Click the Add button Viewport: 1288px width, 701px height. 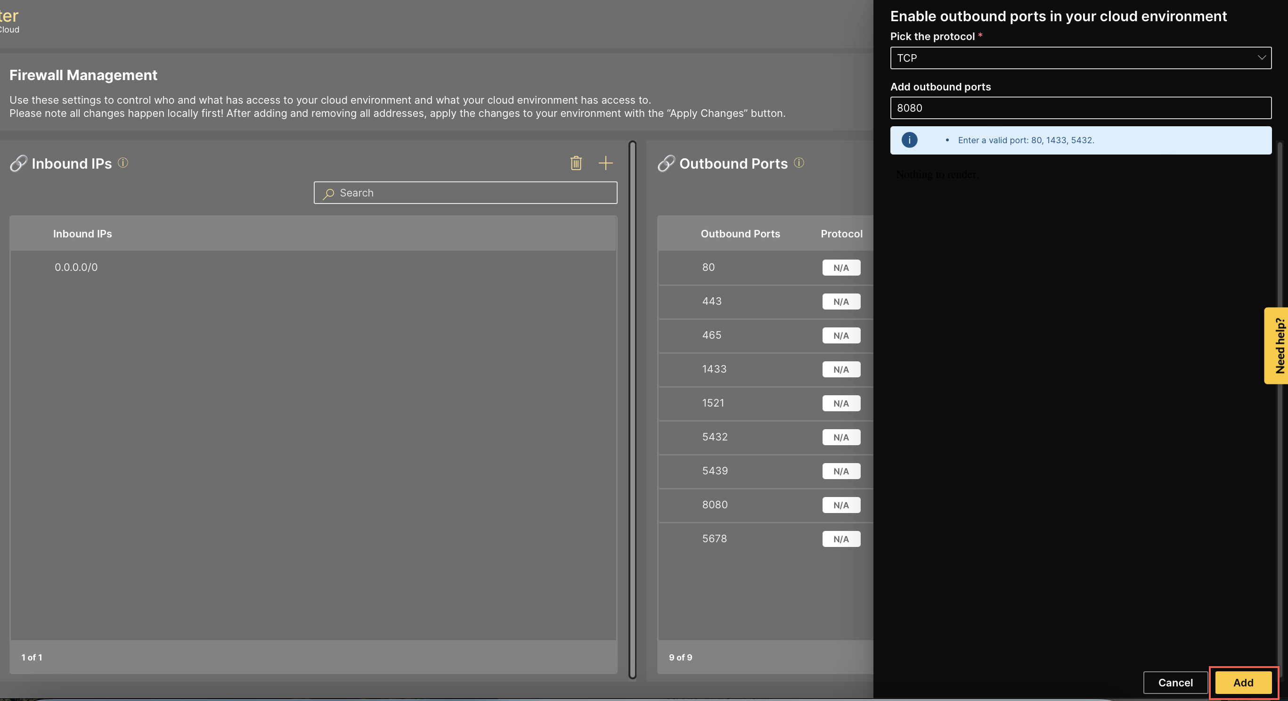(x=1243, y=683)
